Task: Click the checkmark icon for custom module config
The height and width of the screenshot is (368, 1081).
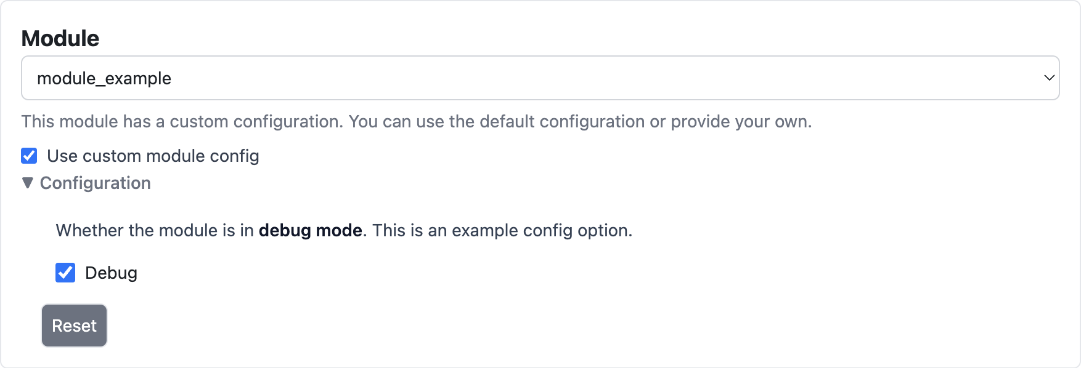Action: (x=28, y=156)
